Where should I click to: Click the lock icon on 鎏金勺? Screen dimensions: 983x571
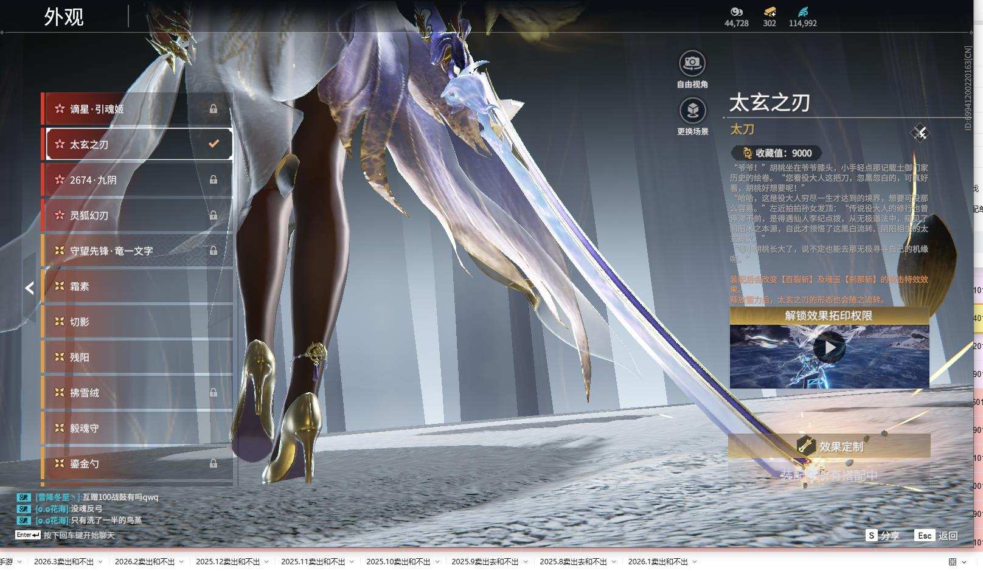(214, 463)
